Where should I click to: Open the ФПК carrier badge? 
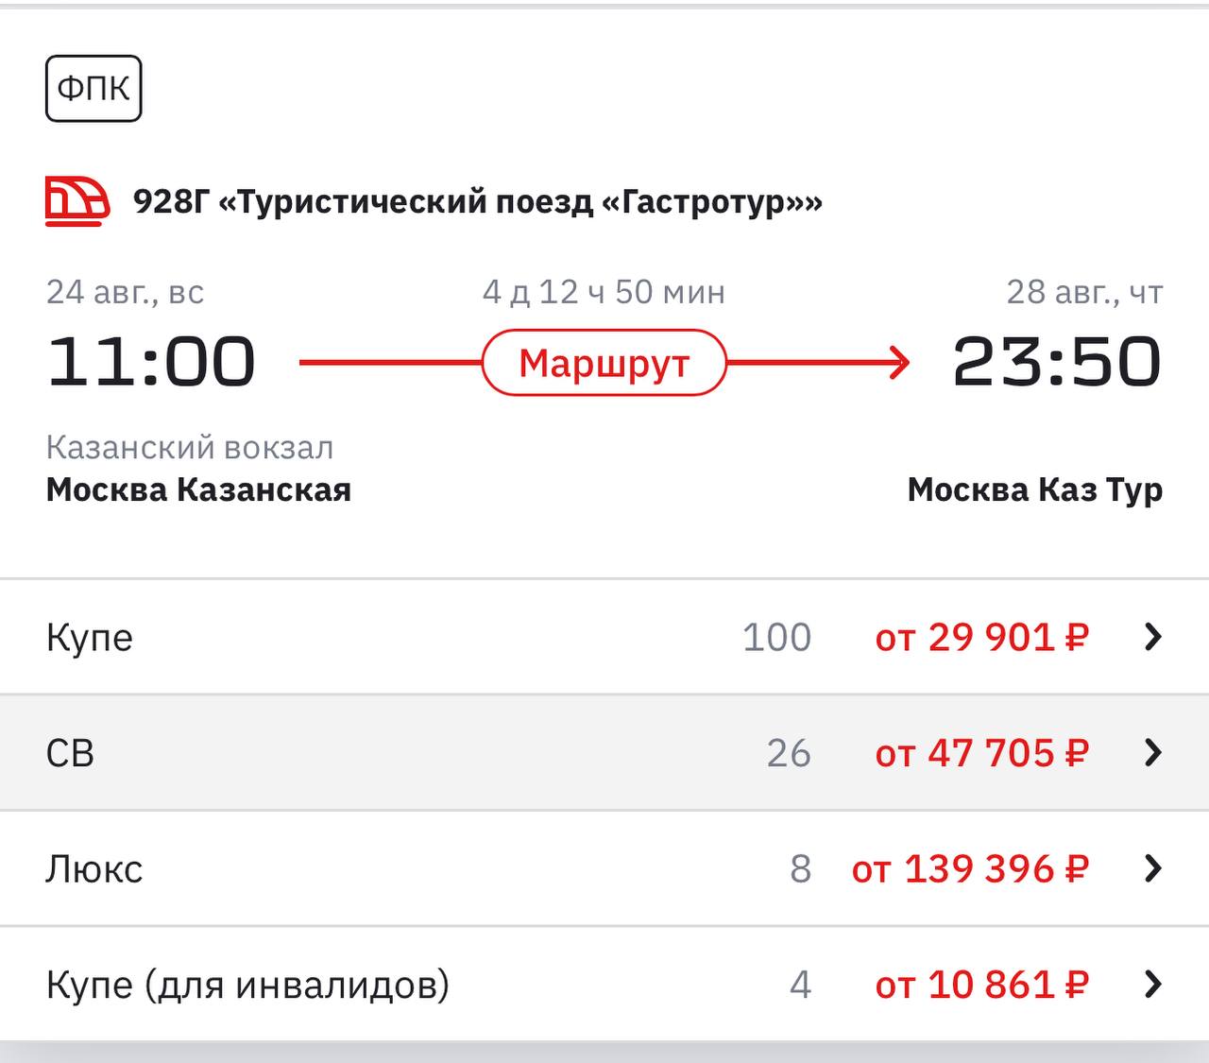point(94,89)
